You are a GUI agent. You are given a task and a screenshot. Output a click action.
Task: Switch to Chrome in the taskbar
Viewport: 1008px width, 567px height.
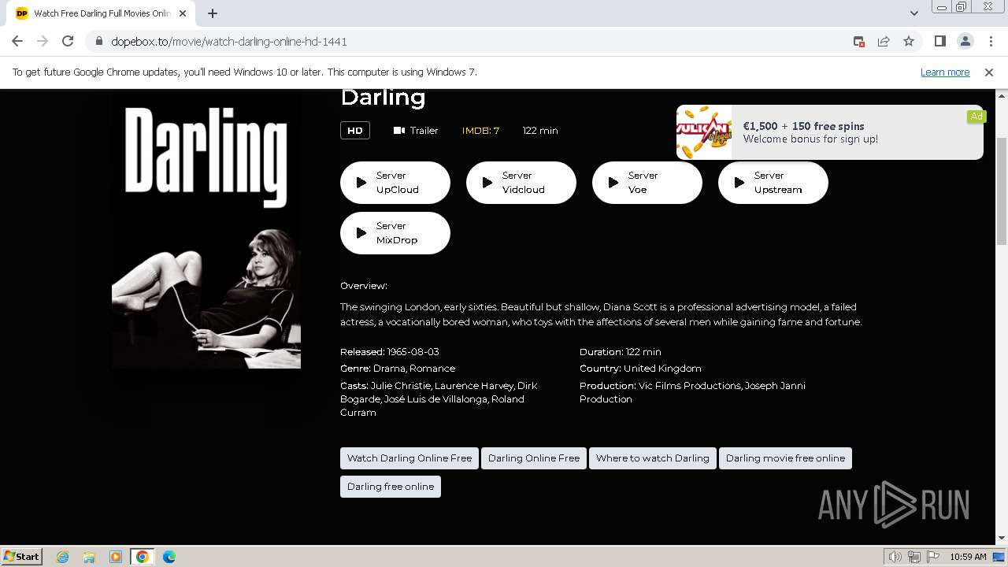143,557
